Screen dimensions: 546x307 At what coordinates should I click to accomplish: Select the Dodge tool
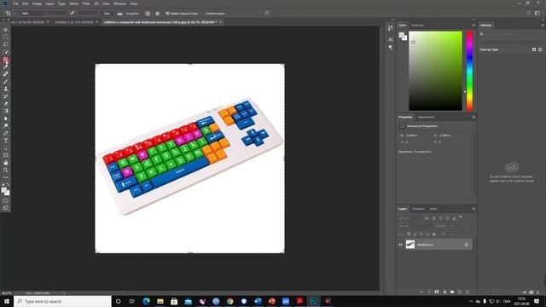click(x=6, y=125)
